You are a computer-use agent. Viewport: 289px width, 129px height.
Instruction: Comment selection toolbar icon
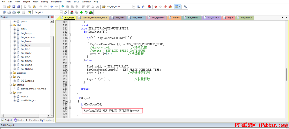coord(93,7)
